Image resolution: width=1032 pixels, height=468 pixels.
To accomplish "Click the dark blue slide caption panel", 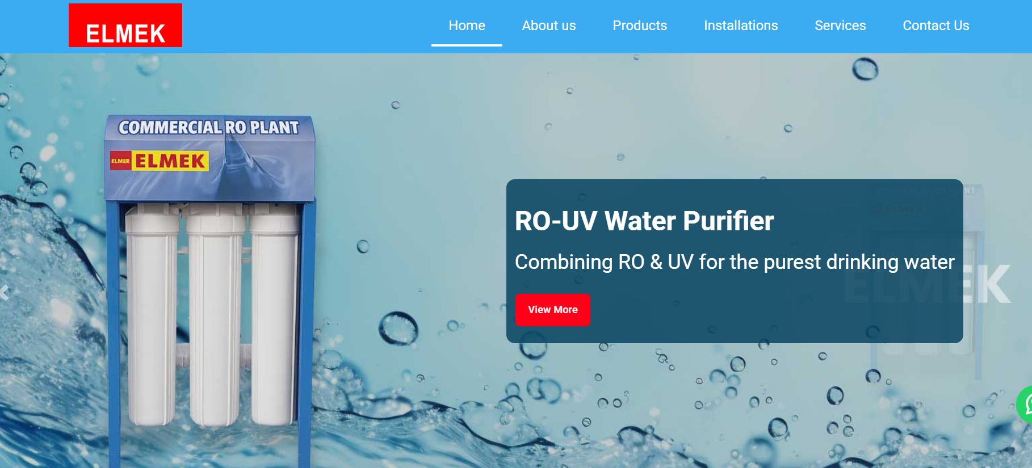I will click(735, 261).
